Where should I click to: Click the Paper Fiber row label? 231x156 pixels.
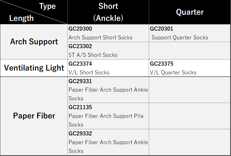tap(34, 116)
